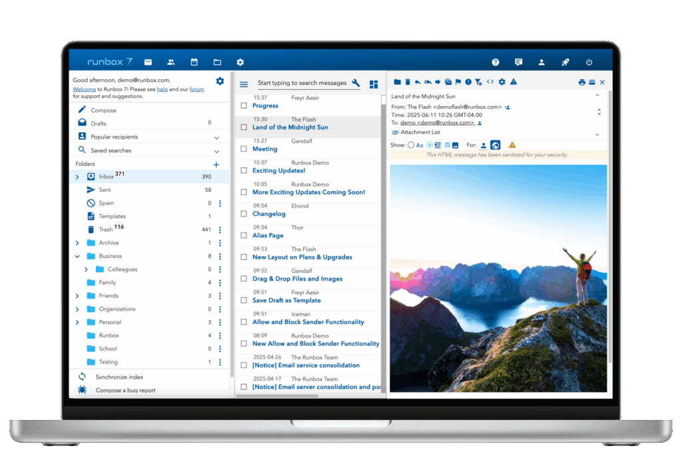This screenshot has height=450, width=682.
Task: Follow the forum link
Action: coord(196,89)
